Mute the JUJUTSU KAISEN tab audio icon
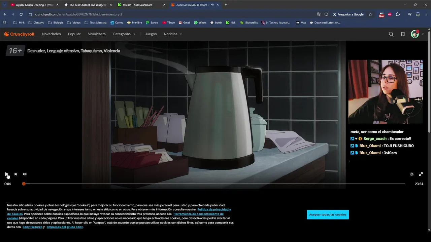431x242 pixels. pos(212,5)
